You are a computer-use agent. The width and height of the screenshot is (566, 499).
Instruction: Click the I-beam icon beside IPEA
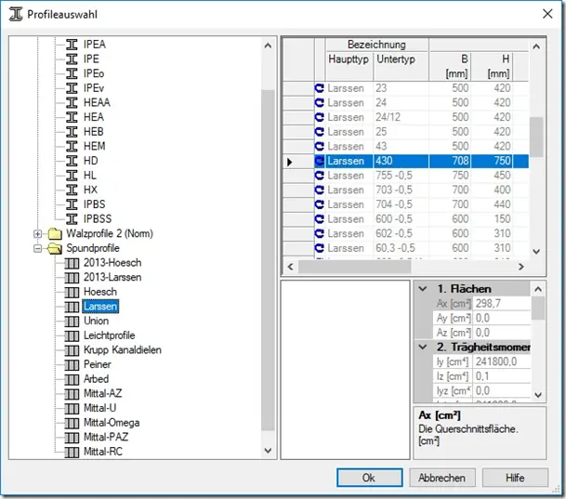click(x=72, y=45)
